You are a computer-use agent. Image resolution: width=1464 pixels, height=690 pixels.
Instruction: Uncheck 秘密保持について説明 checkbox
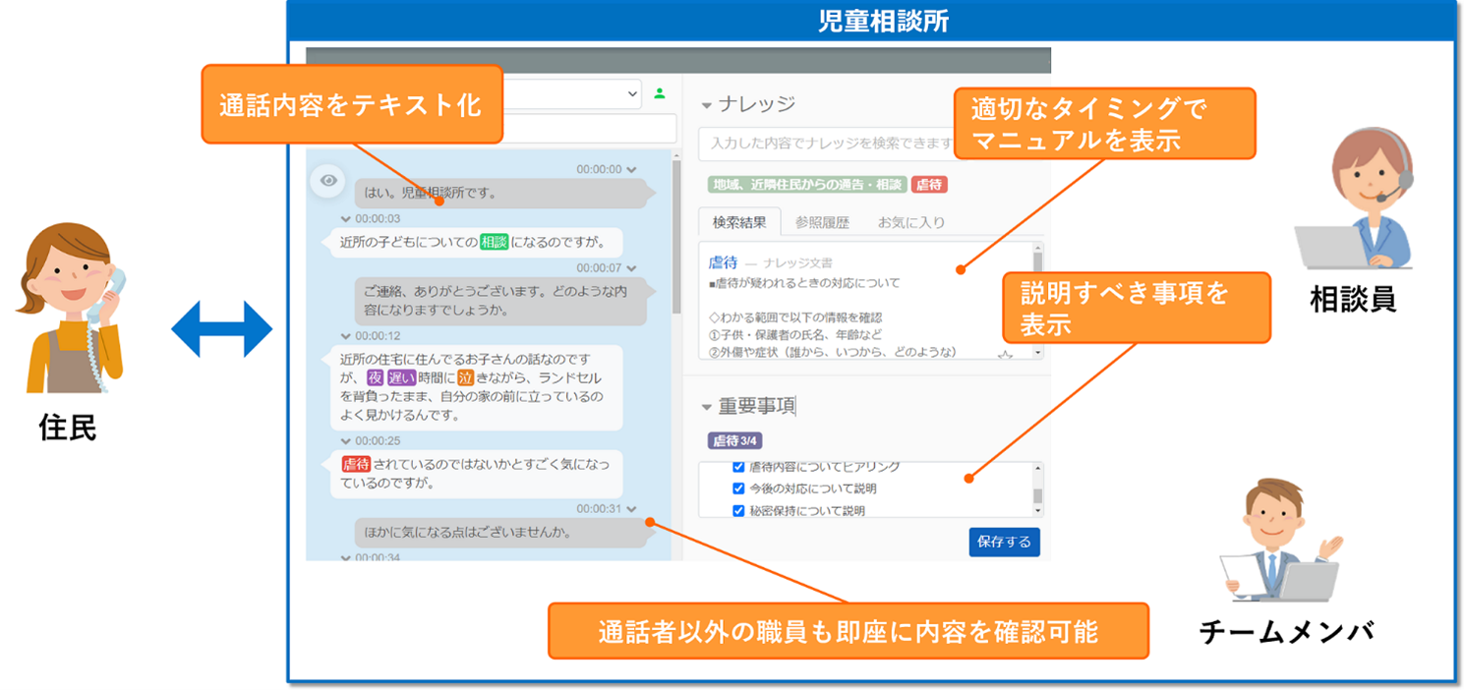[739, 510]
